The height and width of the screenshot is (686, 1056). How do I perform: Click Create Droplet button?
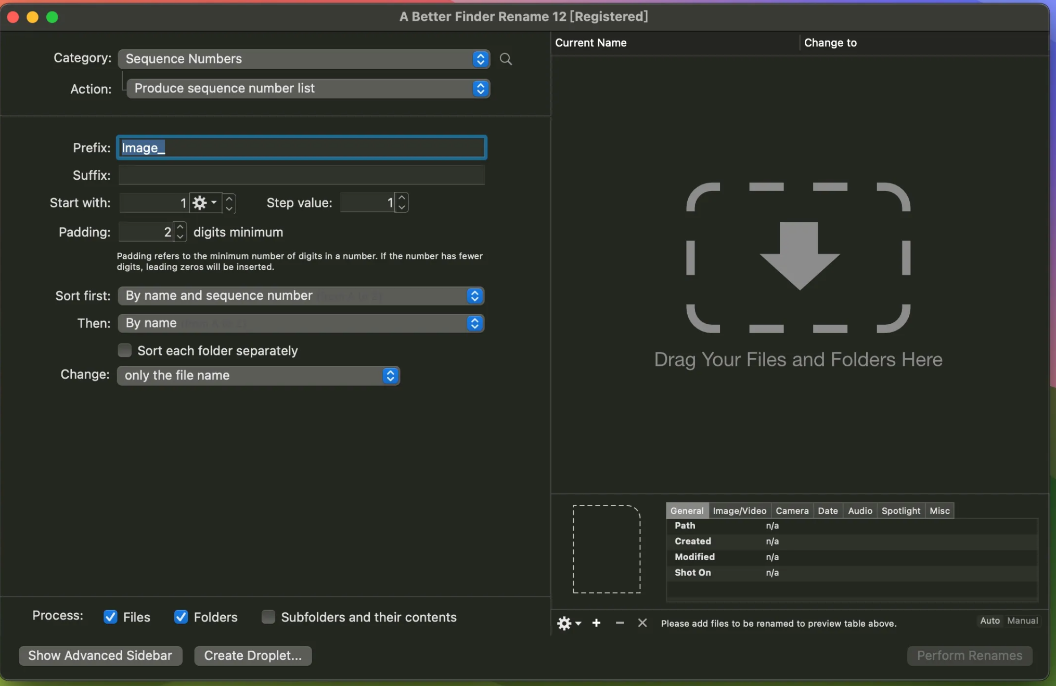253,655
